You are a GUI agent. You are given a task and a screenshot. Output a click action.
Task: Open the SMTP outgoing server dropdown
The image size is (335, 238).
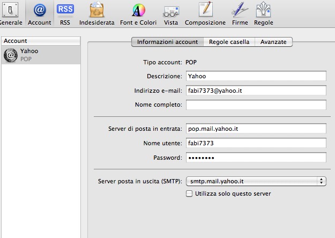click(x=256, y=181)
